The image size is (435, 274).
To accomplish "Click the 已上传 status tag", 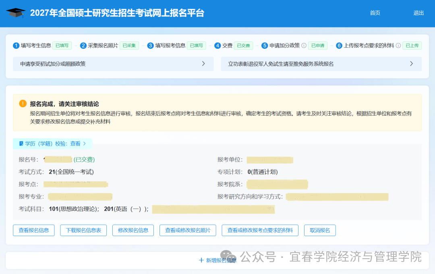I will [412, 46].
